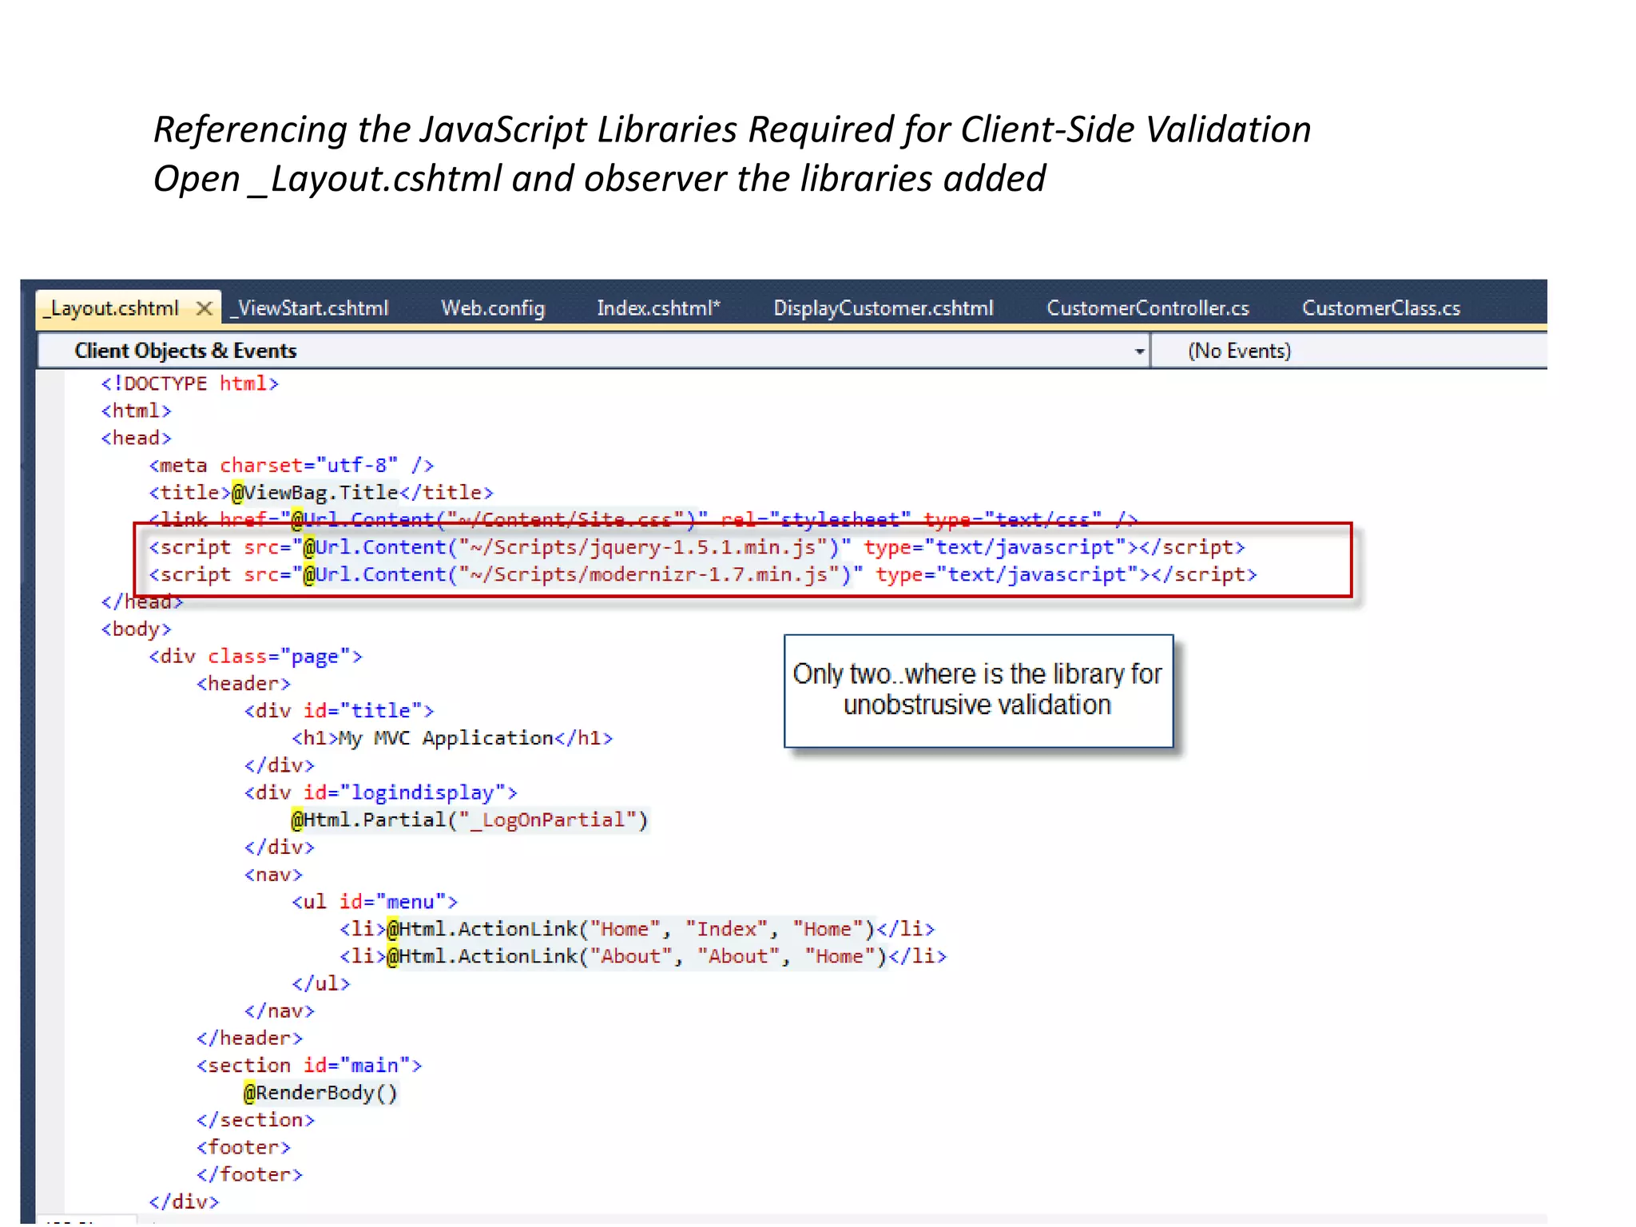Viewport: 1636px width, 1227px height.
Task: Click the jquery-1.5.1.min.js script line
Action: (695, 548)
